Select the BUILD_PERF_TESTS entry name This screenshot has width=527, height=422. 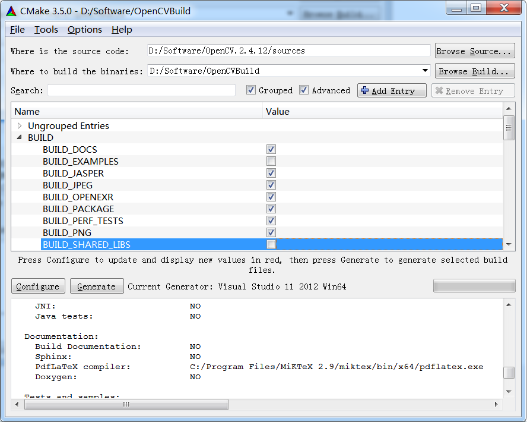click(x=83, y=221)
